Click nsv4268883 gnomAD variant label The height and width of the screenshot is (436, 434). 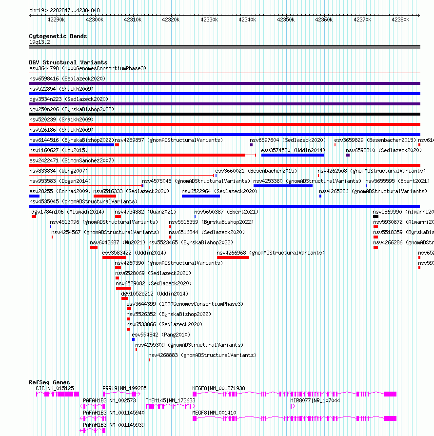(202, 356)
